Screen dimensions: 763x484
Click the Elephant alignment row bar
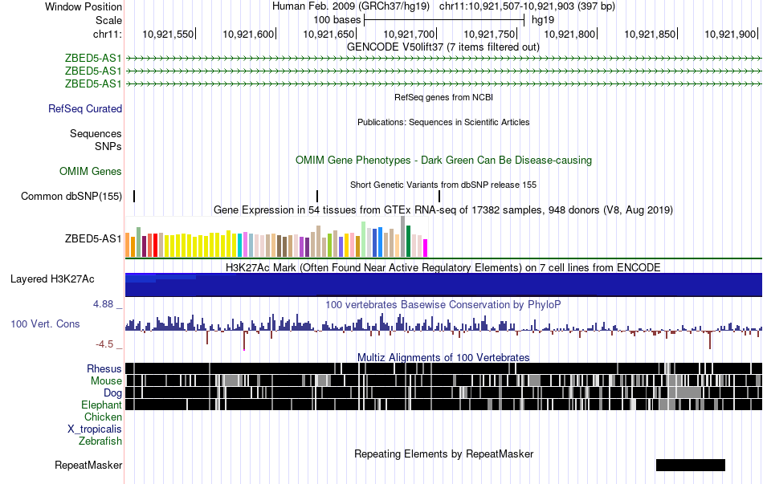[x=444, y=405]
